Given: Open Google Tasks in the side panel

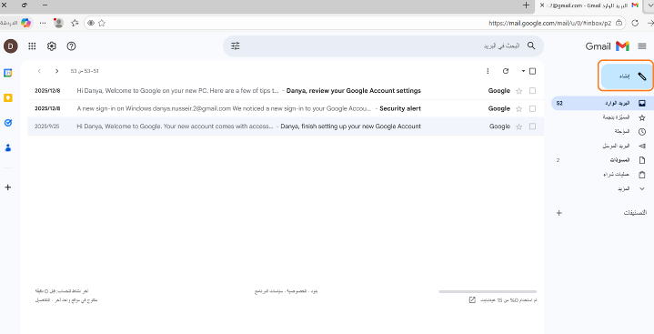Looking at the screenshot, I should tap(8, 123).
